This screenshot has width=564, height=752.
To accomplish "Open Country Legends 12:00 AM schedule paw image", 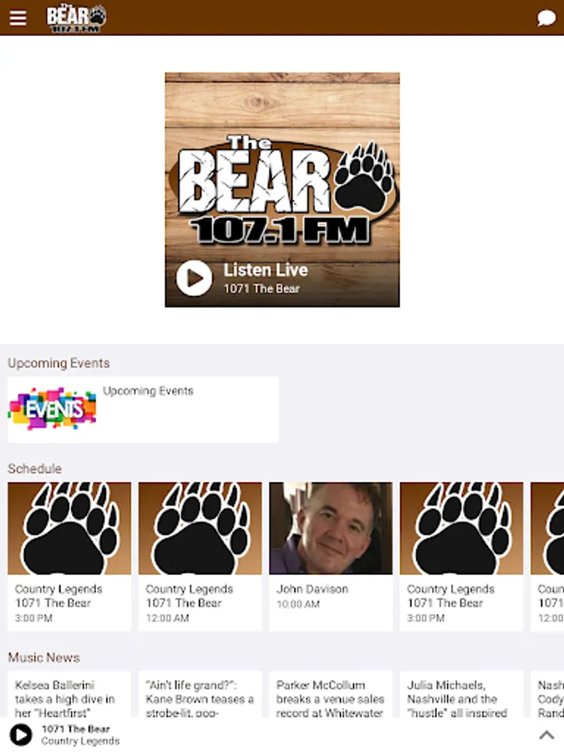I will (200, 528).
